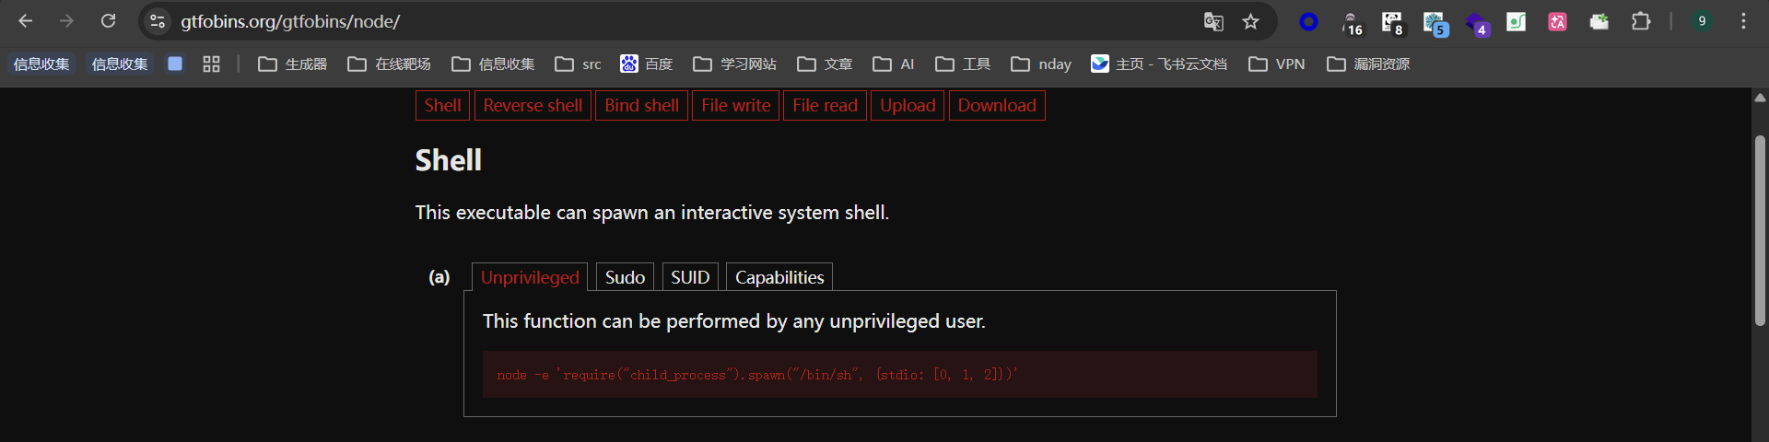The height and width of the screenshot is (442, 1769).
Task: Click the page vertical scrollbar thumb
Action: [1760, 230]
